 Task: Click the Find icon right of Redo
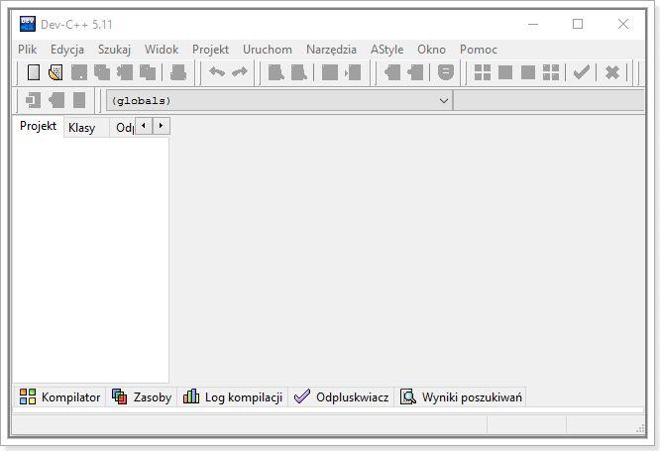point(276,72)
